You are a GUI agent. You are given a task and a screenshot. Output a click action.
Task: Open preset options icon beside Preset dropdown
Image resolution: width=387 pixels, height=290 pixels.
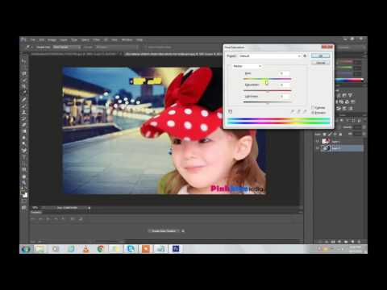305,56
